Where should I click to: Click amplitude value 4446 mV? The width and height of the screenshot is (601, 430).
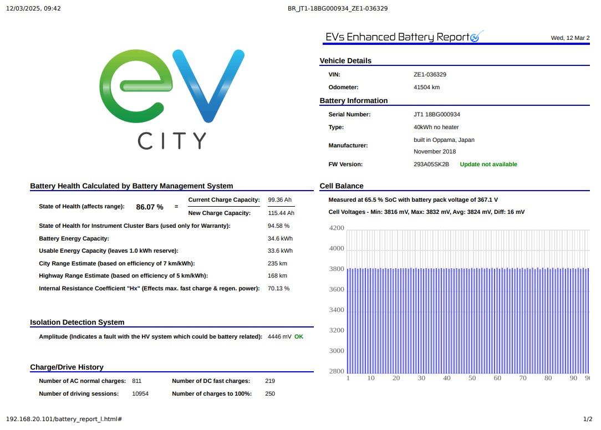click(279, 336)
